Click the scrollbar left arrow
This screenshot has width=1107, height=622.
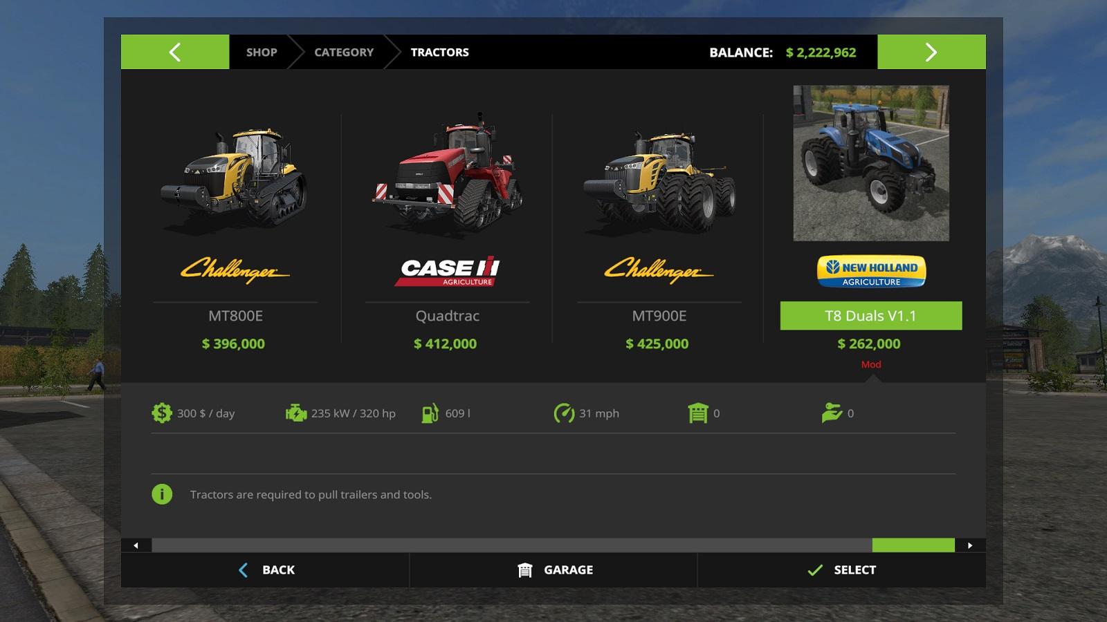point(136,545)
